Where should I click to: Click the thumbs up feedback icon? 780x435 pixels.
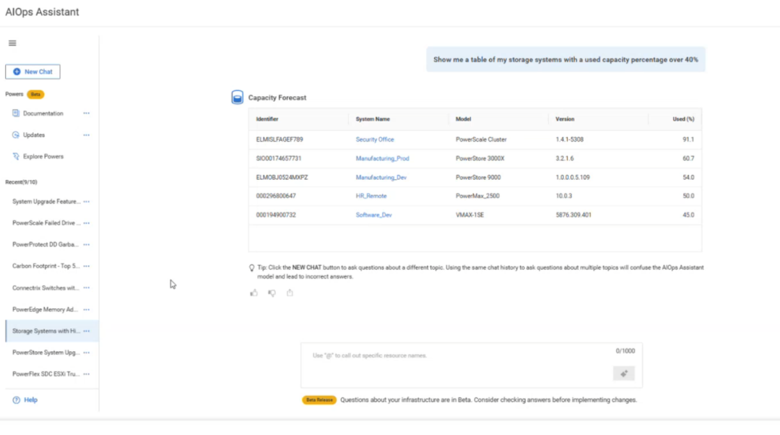253,293
